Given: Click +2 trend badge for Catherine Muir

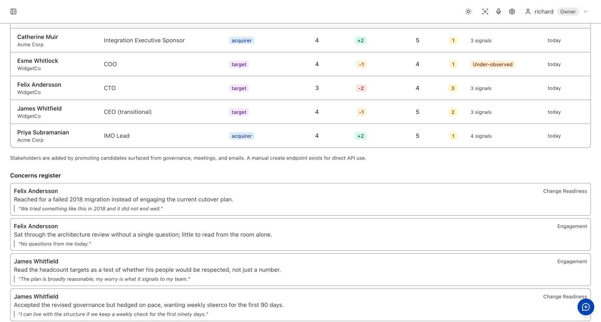Looking at the screenshot, I should [x=361, y=41].
